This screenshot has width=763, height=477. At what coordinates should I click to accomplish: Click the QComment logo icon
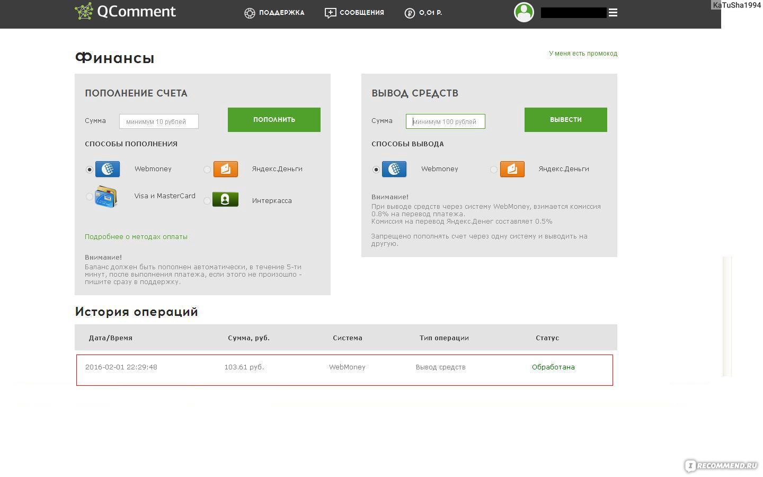(84, 11)
